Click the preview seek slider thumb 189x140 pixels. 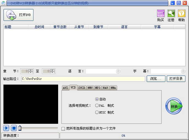point(20,128)
